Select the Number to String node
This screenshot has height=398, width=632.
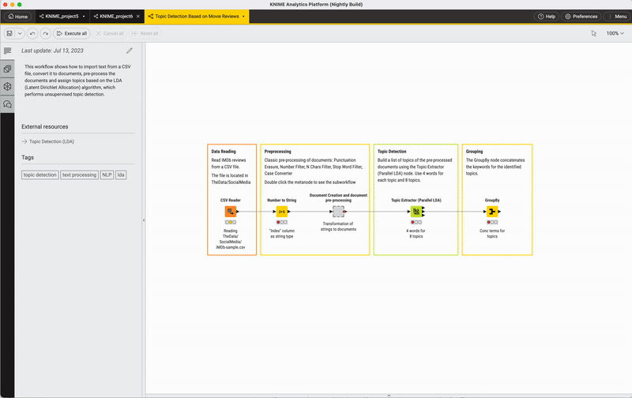pyautogui.click(x=282, y=212)
